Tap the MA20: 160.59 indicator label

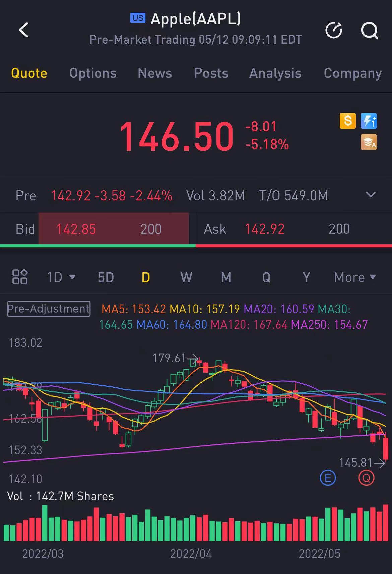point(279,308)
